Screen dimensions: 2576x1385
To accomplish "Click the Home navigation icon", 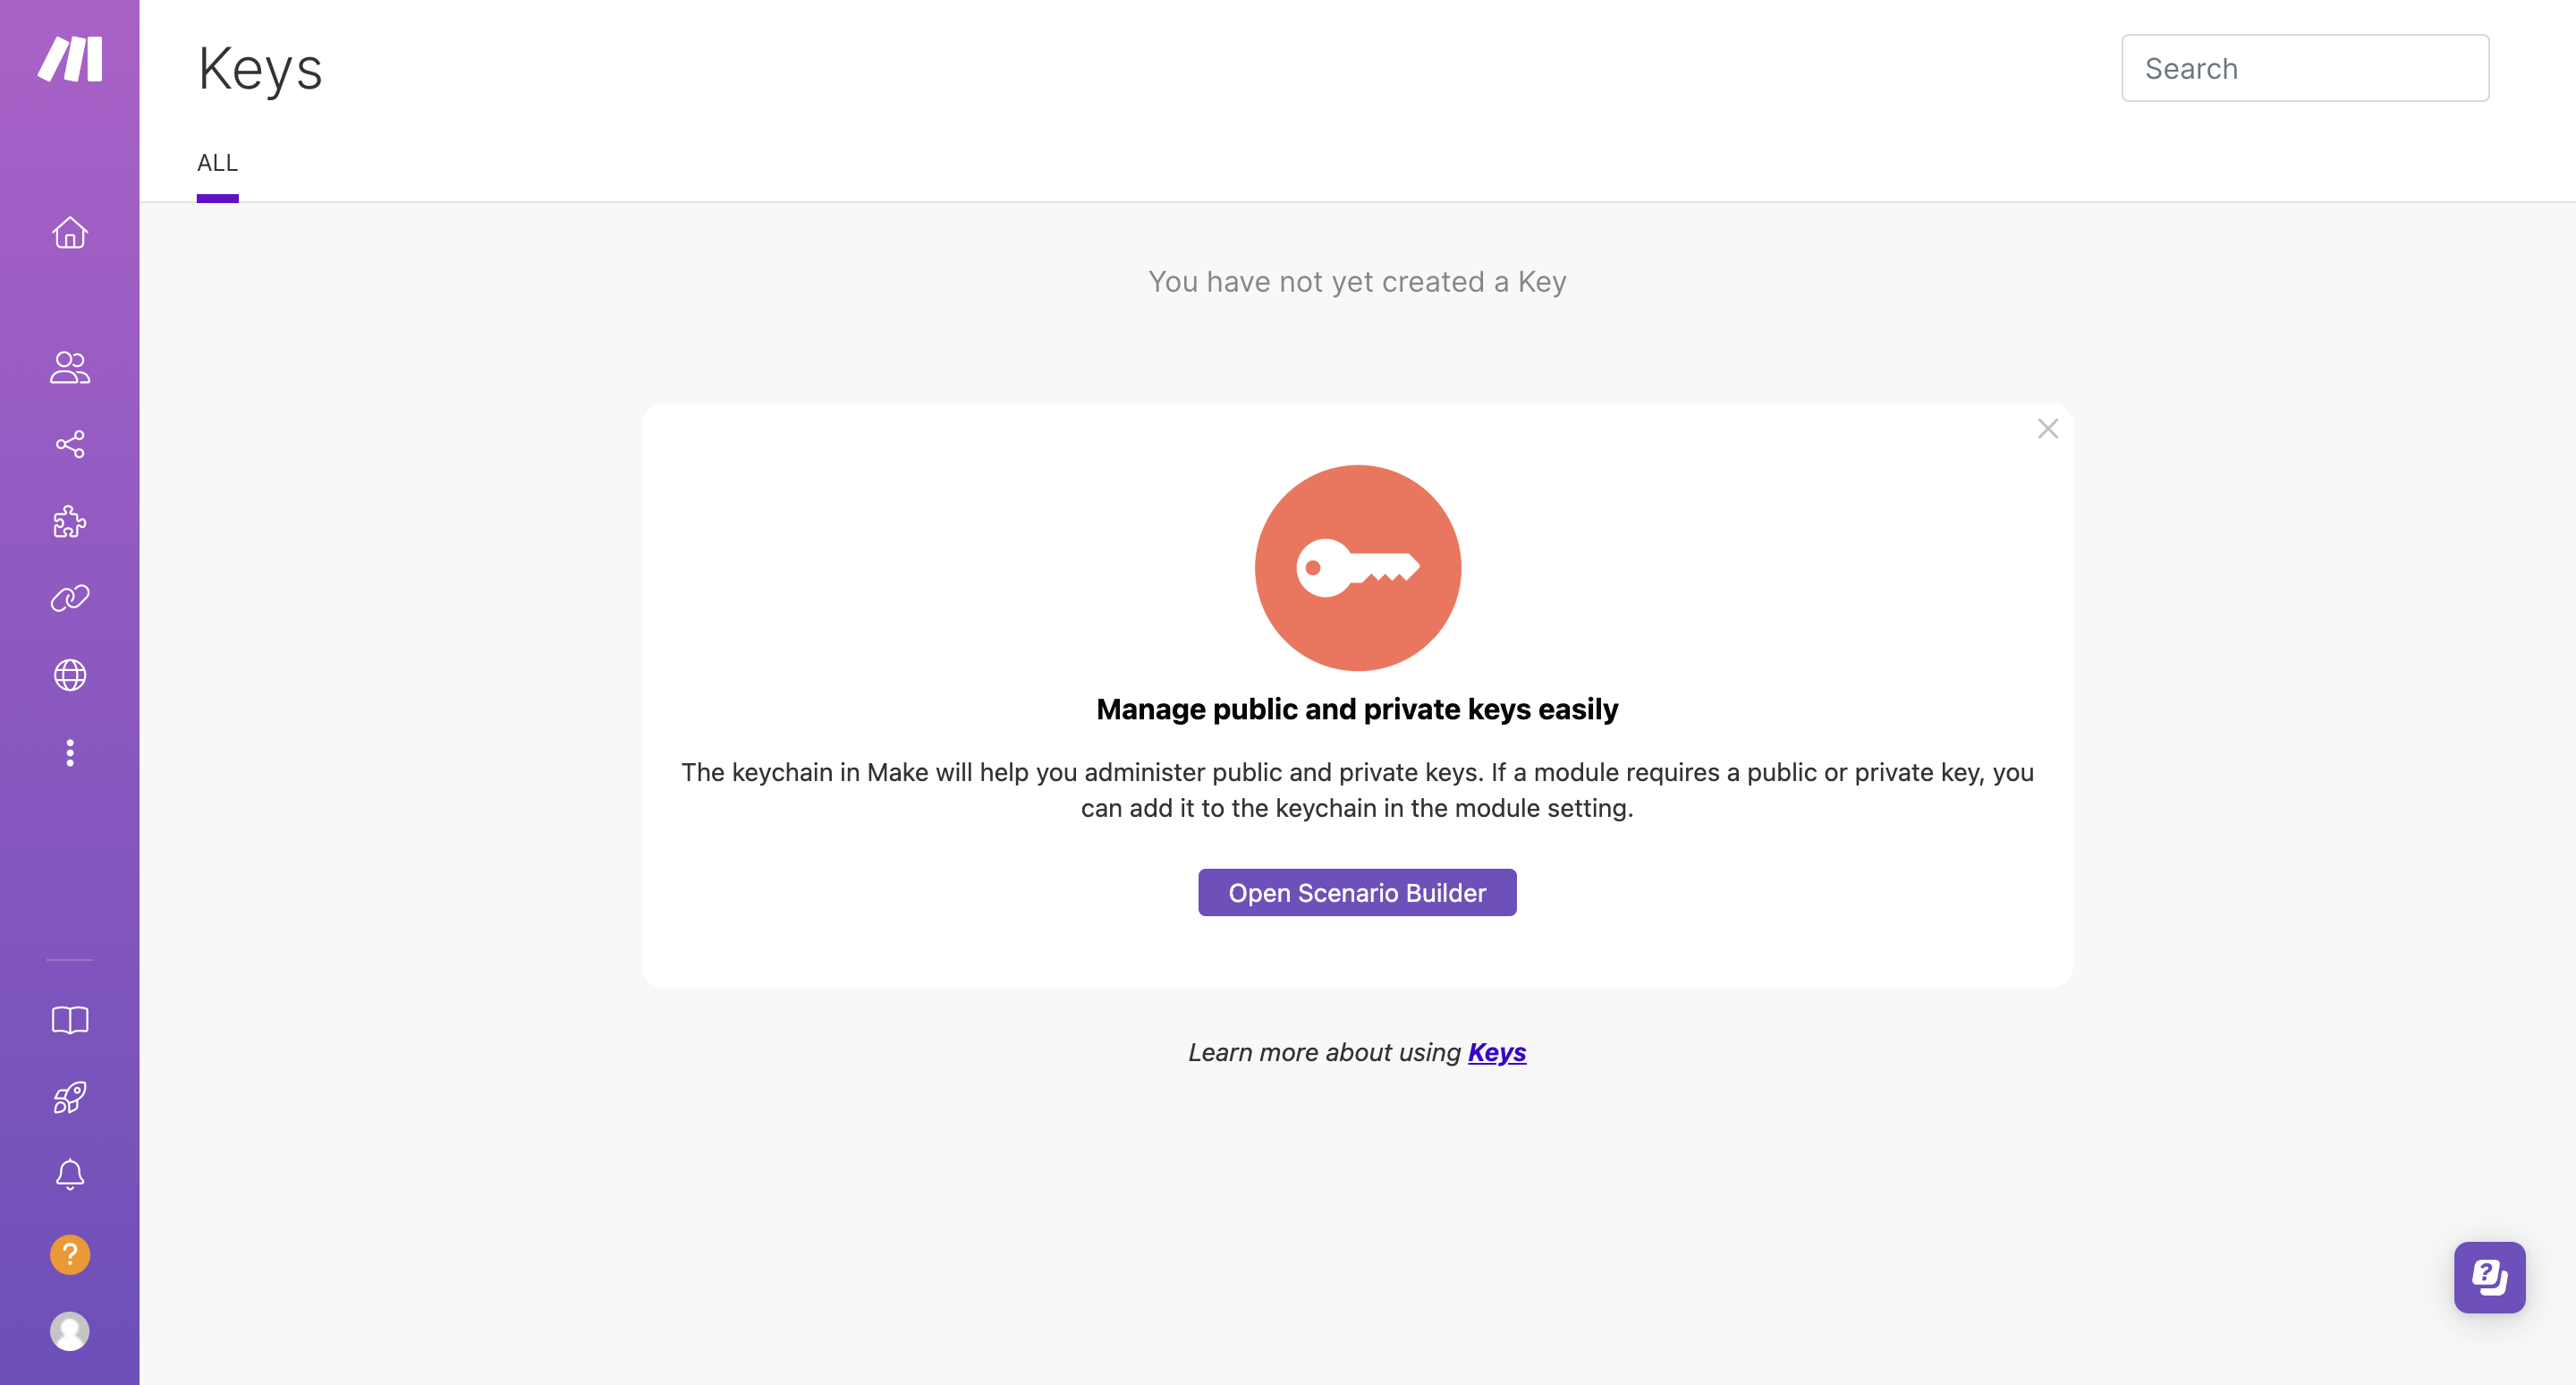I will coord(70,230).
